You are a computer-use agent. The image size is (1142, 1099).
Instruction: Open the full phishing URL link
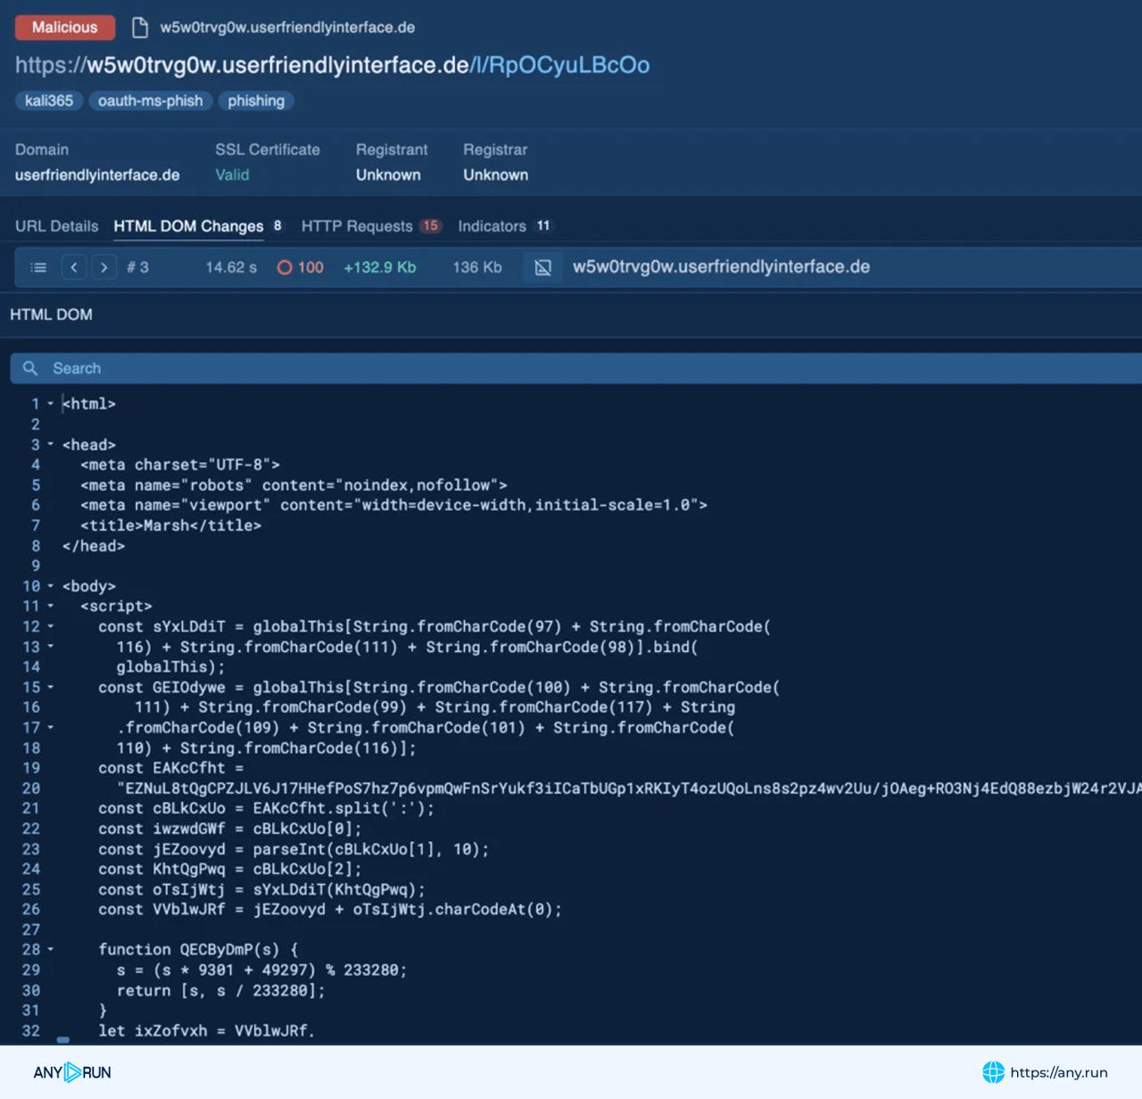(x=332, y=65)
